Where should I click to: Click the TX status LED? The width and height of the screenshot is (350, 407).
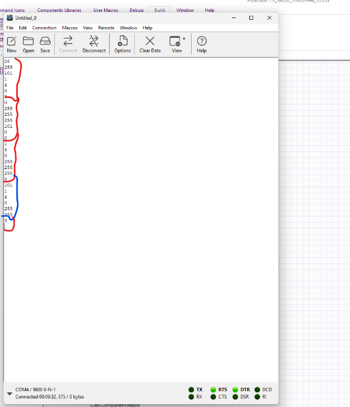[191, 389]
